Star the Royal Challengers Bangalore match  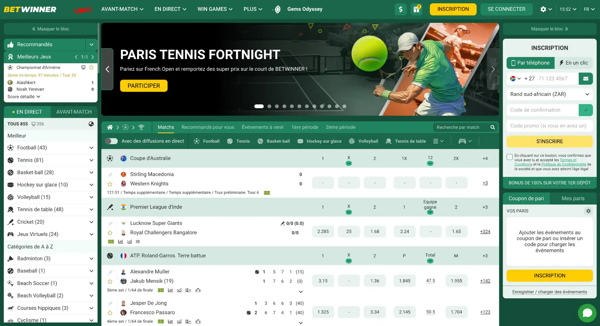coord(110,233)
